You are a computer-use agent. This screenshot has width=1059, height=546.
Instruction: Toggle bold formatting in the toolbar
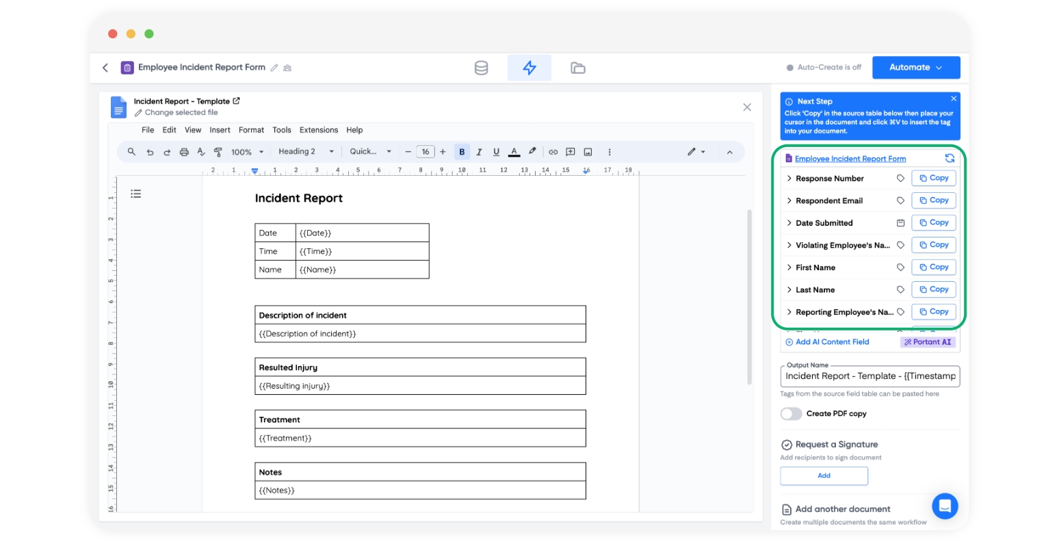[462, 152]
